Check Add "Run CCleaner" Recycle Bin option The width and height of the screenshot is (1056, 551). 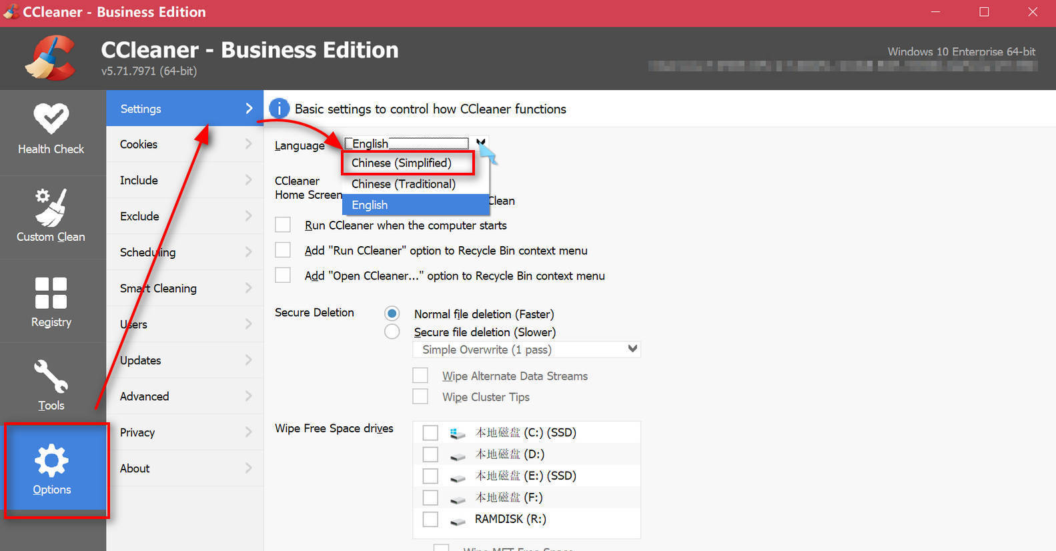click(283, 250)
